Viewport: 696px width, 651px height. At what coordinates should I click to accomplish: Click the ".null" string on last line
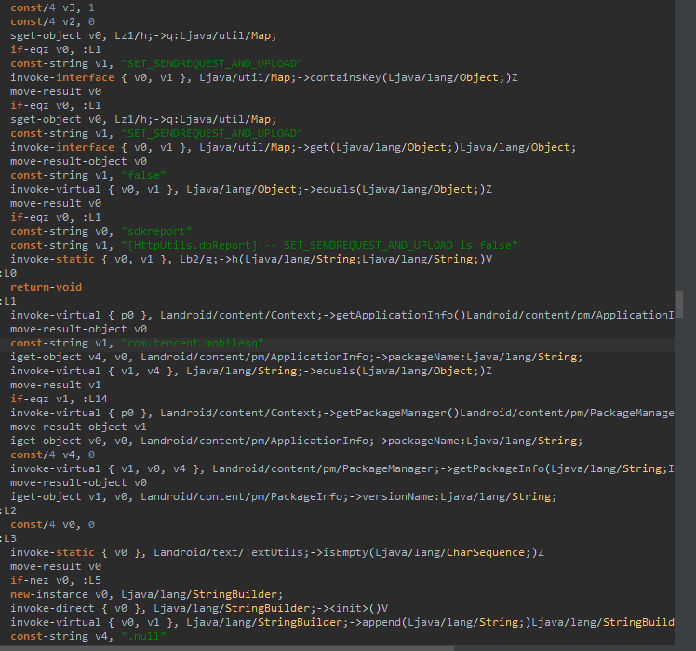pyautogui.click(x=143, y=636)
